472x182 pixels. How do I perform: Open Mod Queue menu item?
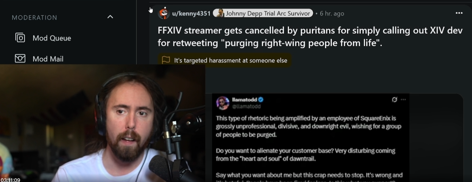pyautogui.click(x=52, y=38)
